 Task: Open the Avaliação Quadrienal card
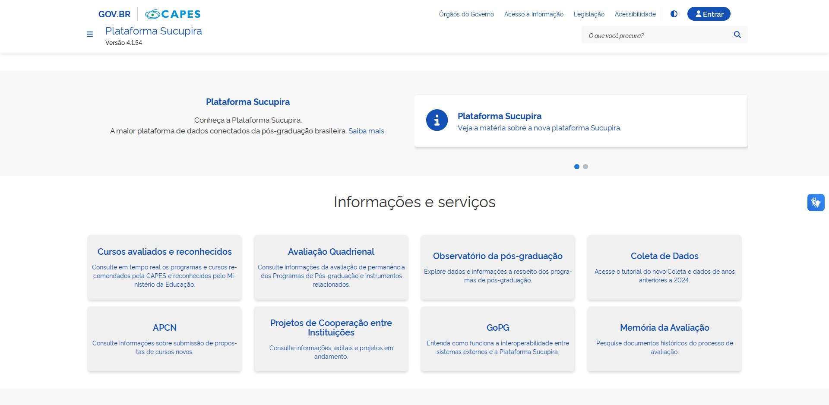click(331, 267)
